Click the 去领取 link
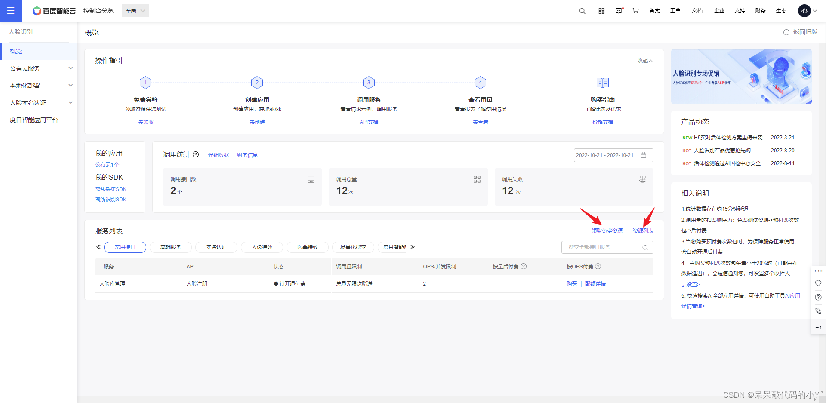The width and height of the screenshot is (826, 403). pos(145,122)
